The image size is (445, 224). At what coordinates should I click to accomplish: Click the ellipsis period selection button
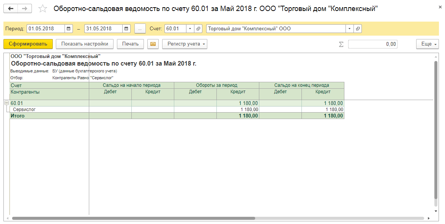tap(140, 29)
